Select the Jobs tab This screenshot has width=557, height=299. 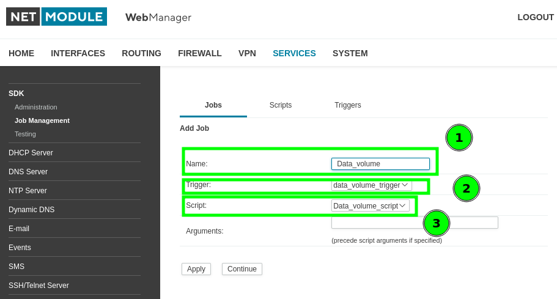(213, 105)
